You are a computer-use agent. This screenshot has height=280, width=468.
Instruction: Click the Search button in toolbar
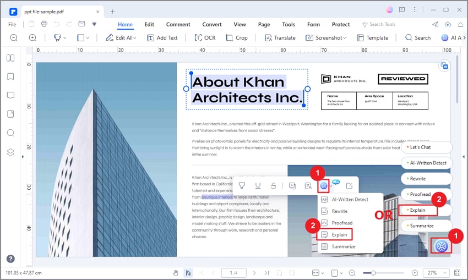pos(418,37)
